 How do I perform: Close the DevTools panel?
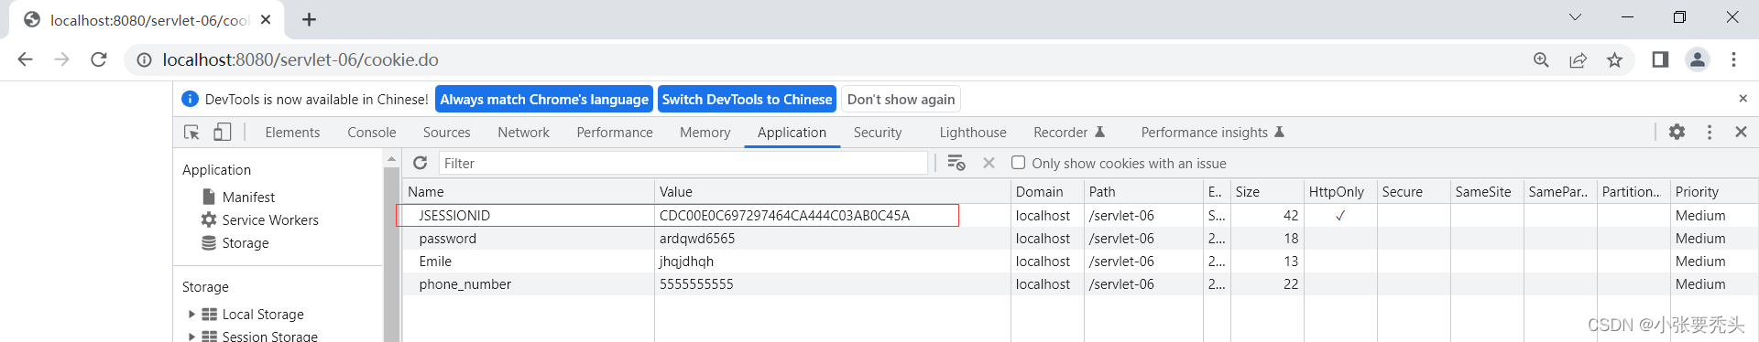(x=1741, y=132)
